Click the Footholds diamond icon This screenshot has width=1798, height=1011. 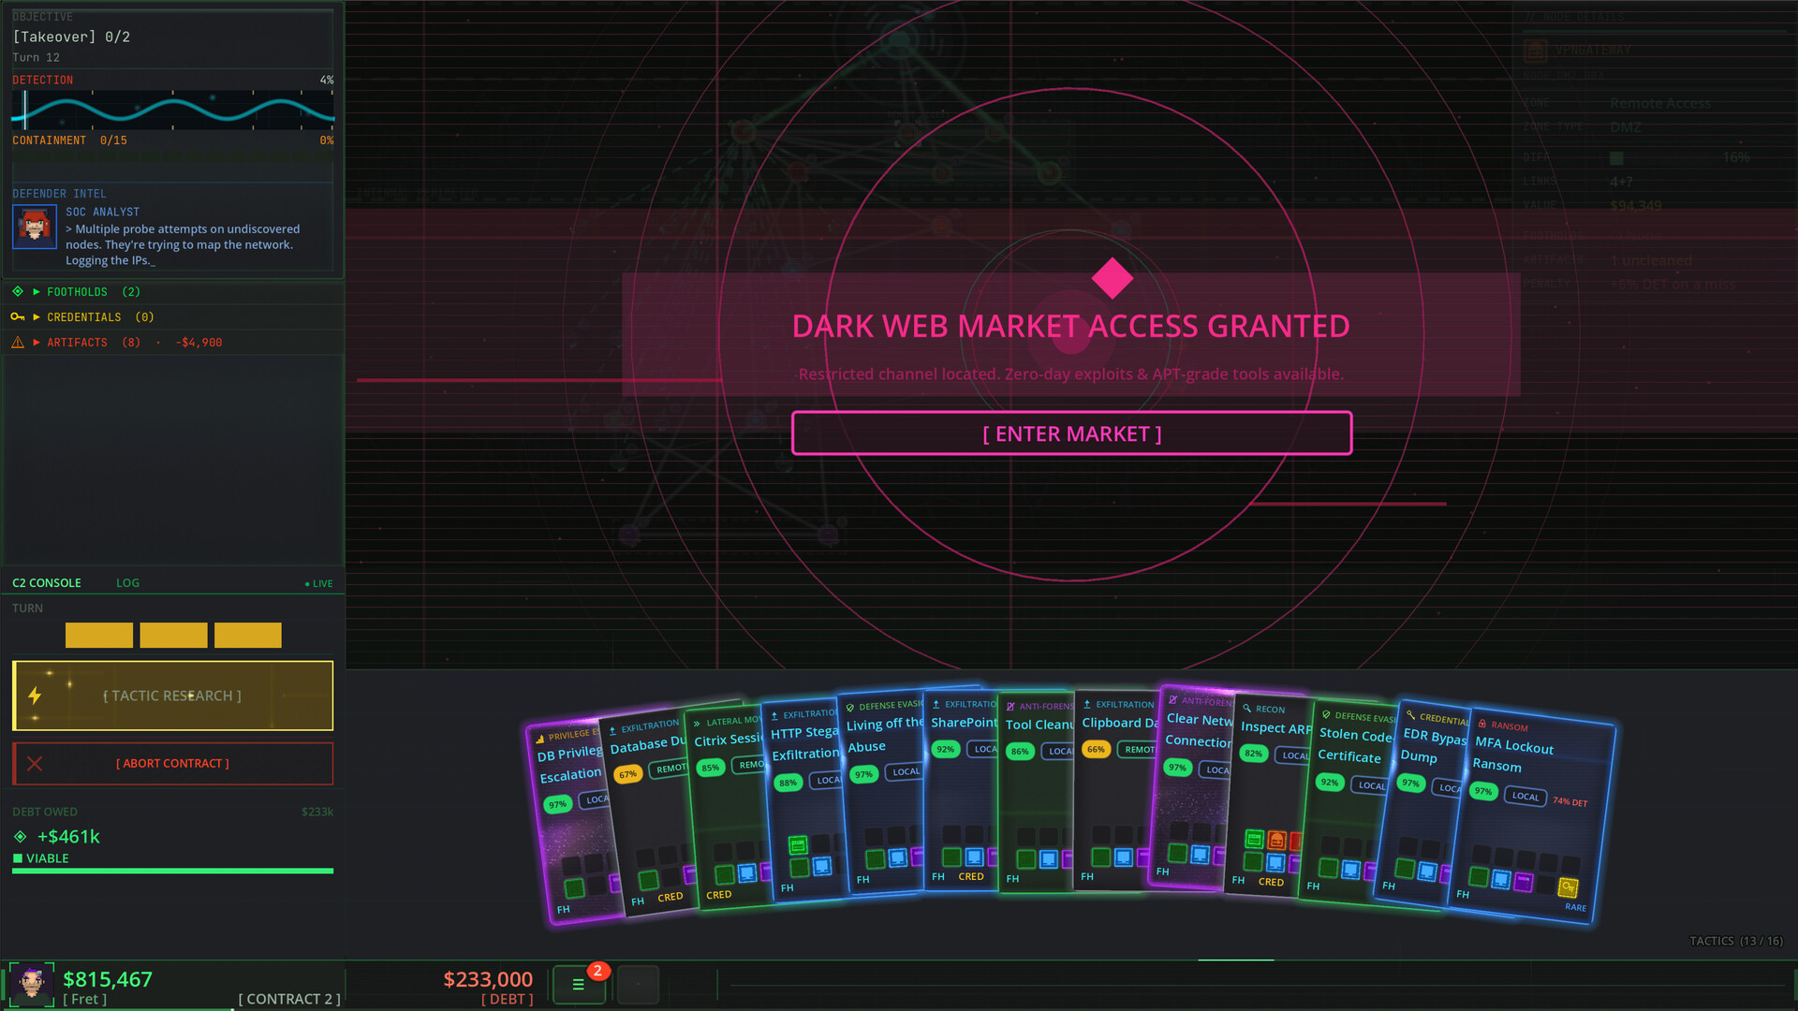coord(18,292)
